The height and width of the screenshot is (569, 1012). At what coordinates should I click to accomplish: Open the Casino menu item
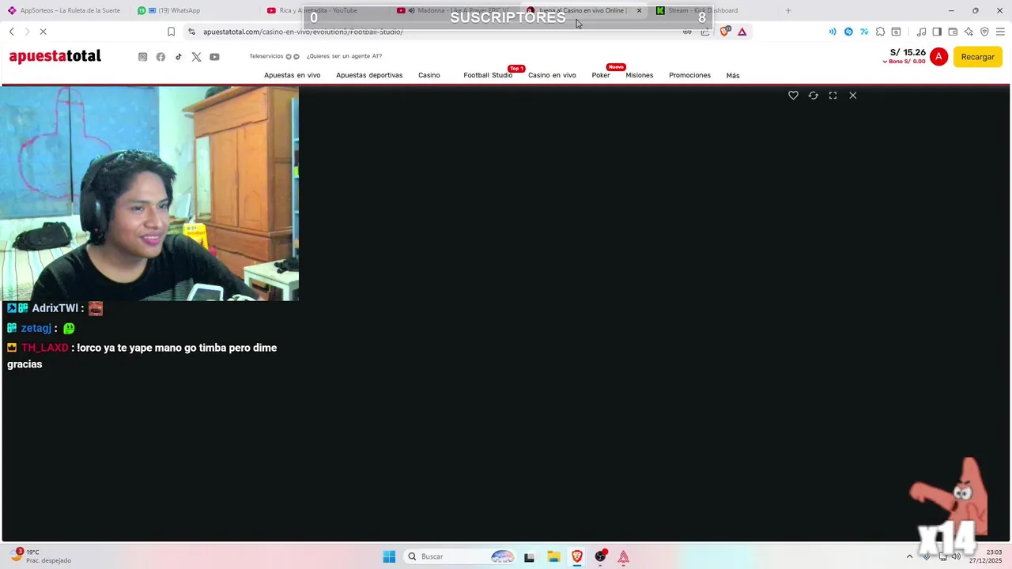(429, 75)
